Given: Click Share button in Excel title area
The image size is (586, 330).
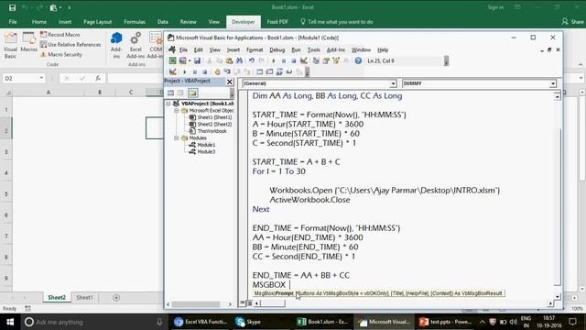Looking at the screenshot, I should click(573, 22).
